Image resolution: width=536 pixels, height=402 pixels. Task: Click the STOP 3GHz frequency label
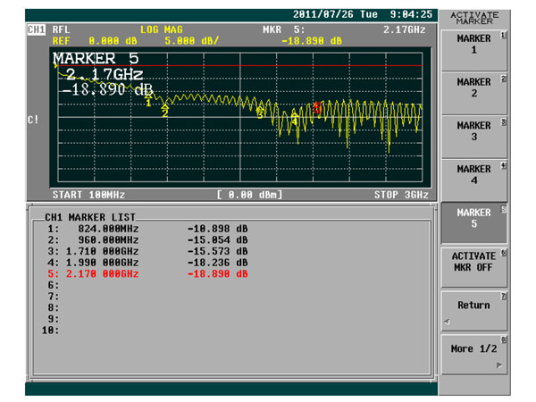pos(401,195)
